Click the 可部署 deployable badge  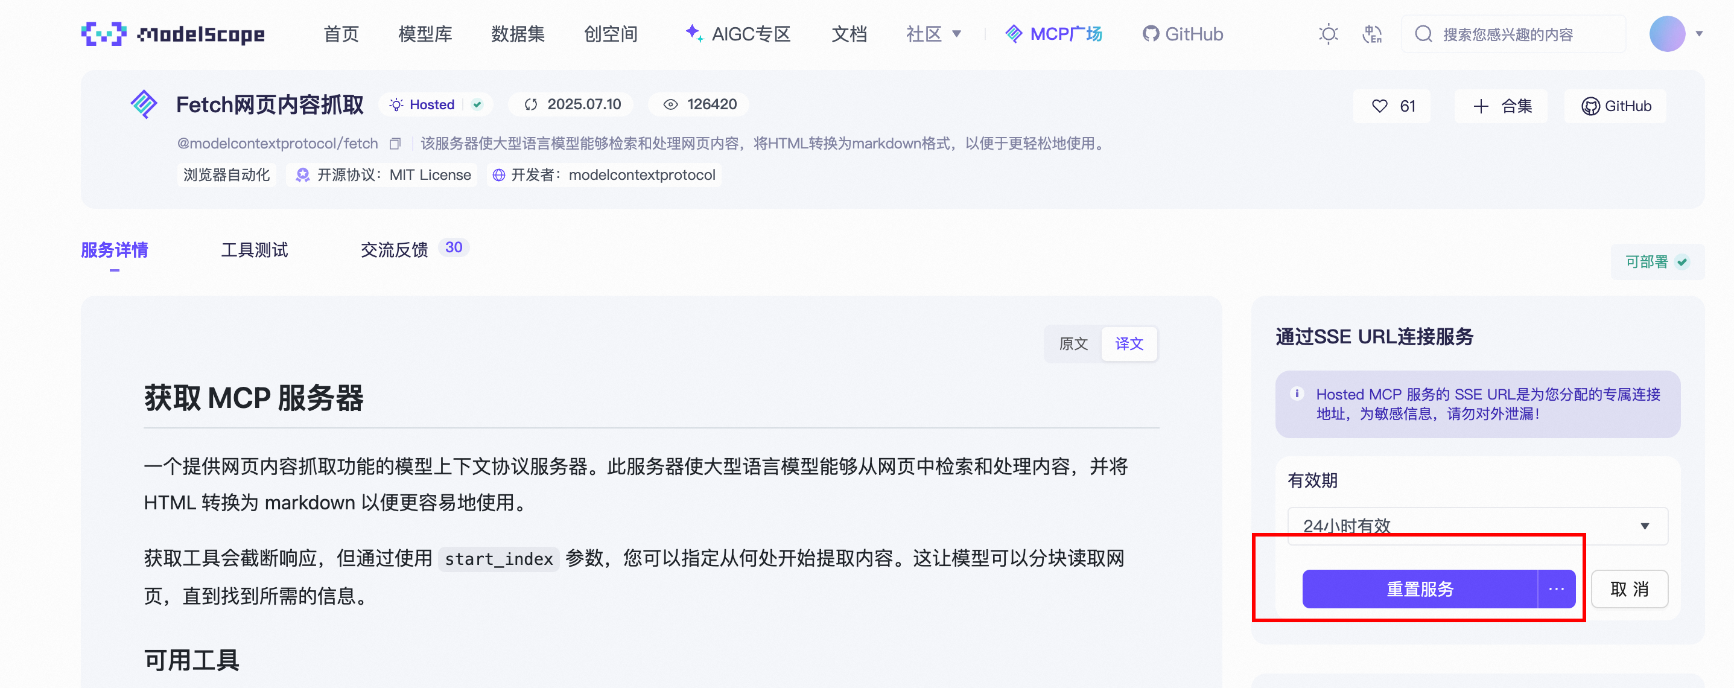click(x=1657, y=262)
